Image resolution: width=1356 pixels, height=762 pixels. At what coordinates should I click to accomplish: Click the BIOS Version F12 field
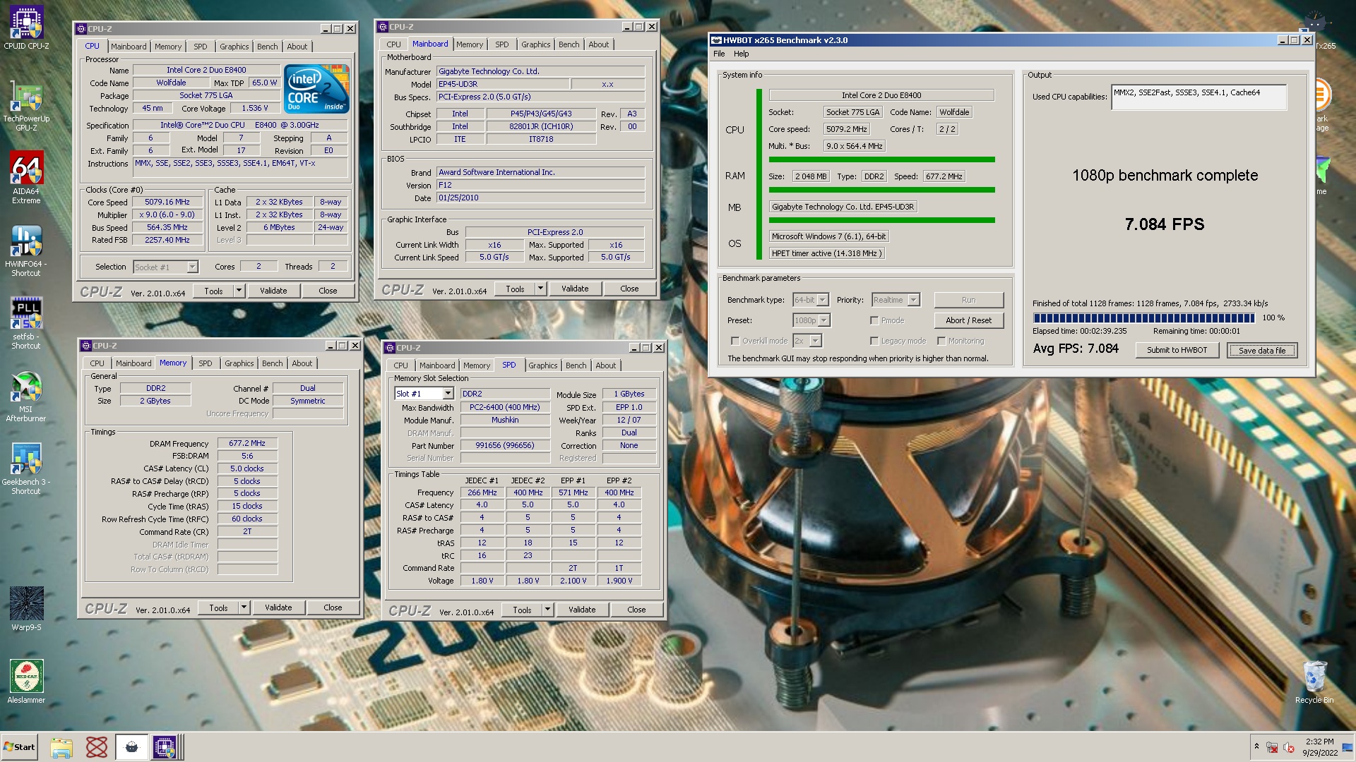(x=540, y=185)
